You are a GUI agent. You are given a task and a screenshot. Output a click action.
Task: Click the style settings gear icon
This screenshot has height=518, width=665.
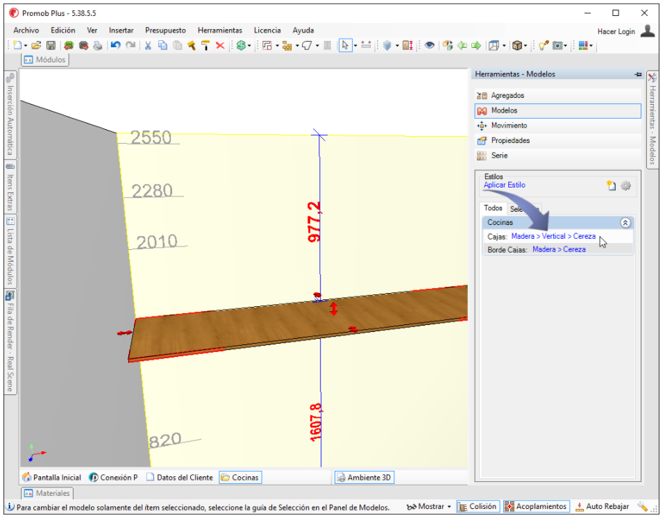tap(625, 186)
